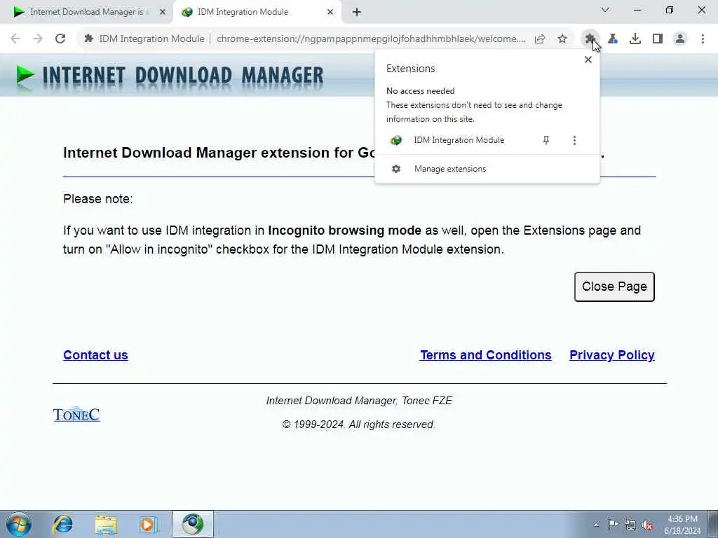Select IDM Integration Module in Extensions list
The height and width of the screenshot is (538, 718).
(459, 140)
